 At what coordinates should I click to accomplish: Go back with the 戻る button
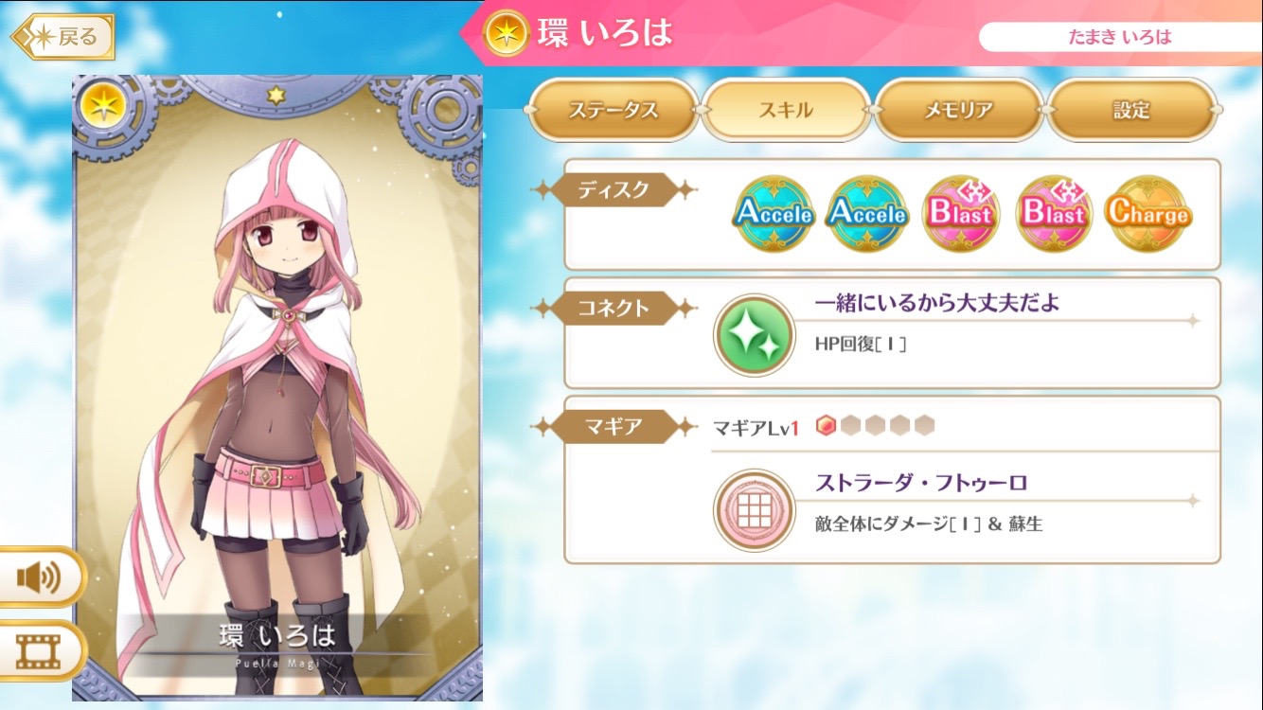63,37
